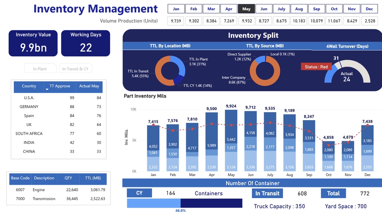Select the Oct month button
Screen dimensions: 382x212
pyautogui.click(x=334, y=9)
